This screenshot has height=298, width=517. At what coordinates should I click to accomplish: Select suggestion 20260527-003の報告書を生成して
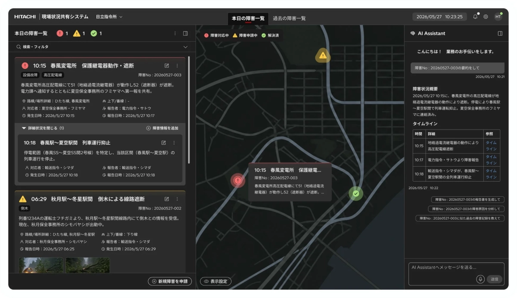pyautogui.click(x=467, y=199)
